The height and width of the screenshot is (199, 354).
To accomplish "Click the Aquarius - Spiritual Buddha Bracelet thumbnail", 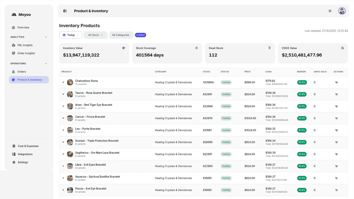I will [70, 178].
